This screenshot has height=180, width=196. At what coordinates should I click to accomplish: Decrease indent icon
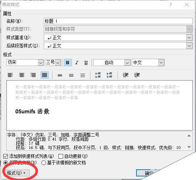(x=125, y=75)
